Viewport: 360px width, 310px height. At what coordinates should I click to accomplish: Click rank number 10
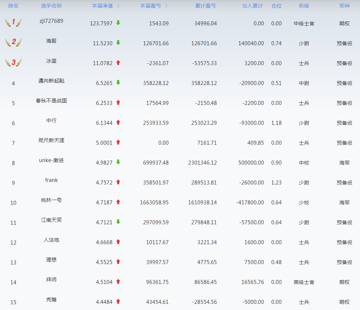pos(13,203)
